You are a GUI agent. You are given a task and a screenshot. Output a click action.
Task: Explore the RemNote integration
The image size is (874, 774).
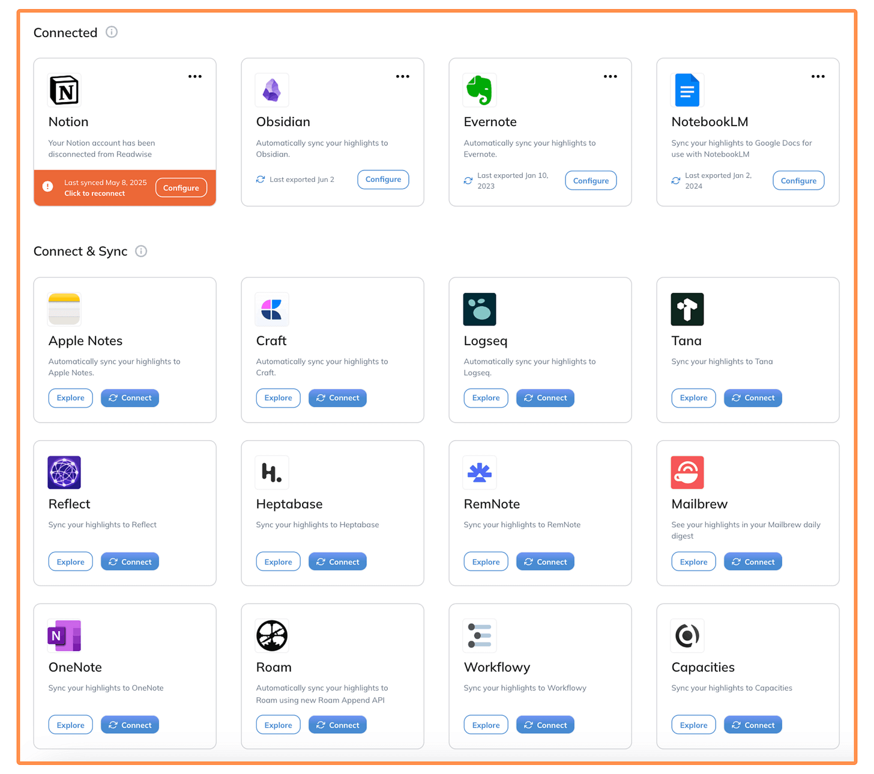486,561
